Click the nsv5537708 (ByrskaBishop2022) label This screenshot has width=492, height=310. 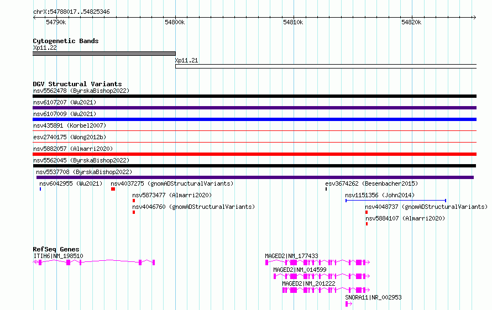coord(84,172)
